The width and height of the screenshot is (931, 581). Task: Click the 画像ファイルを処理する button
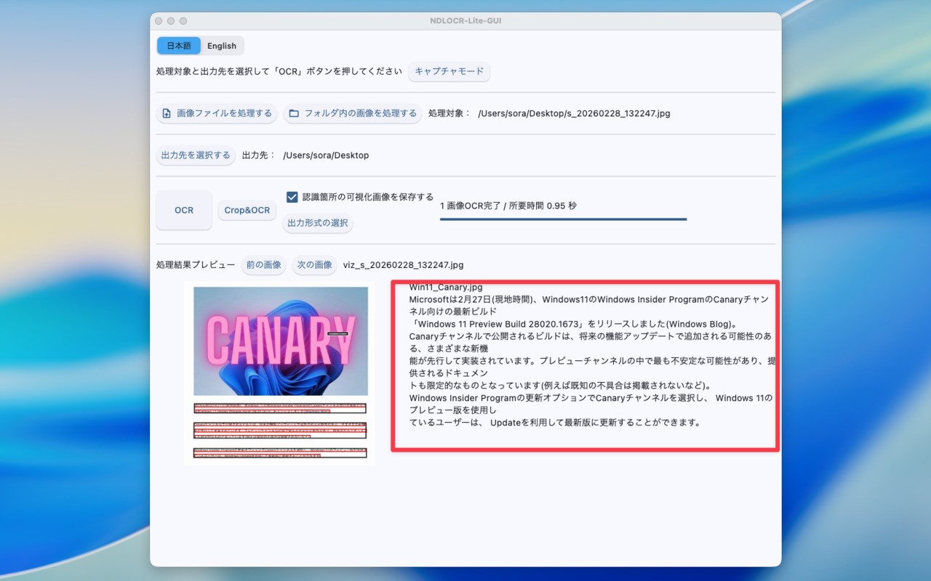click(217, 113)
